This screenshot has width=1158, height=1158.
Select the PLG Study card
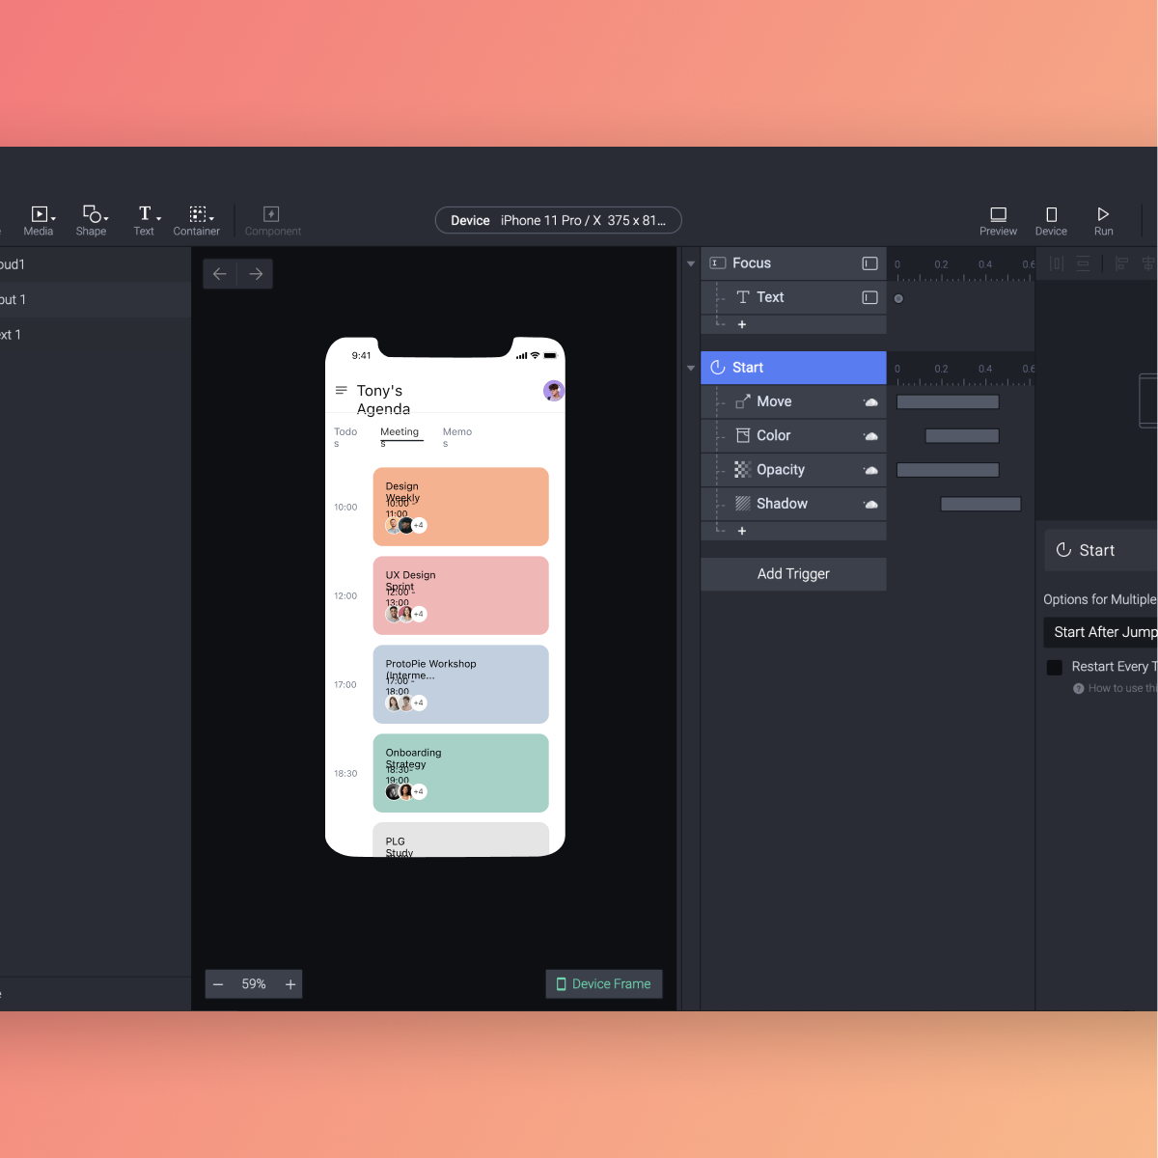click(461, 840)
